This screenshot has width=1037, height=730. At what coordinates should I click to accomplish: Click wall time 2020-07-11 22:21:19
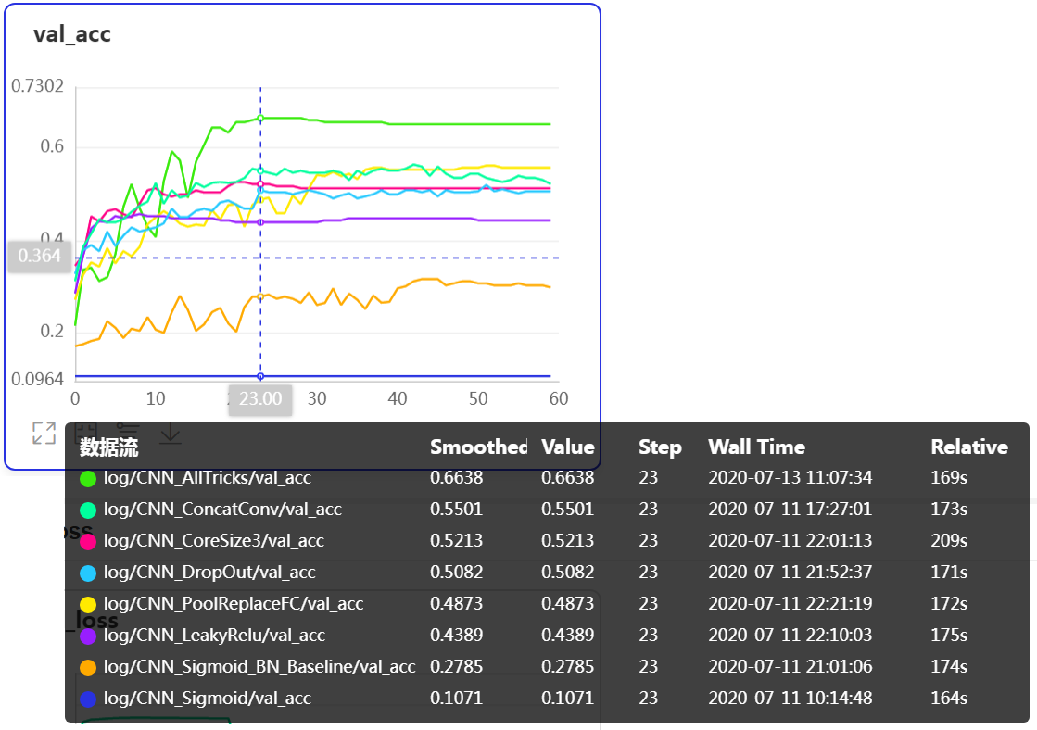point(790,604)
